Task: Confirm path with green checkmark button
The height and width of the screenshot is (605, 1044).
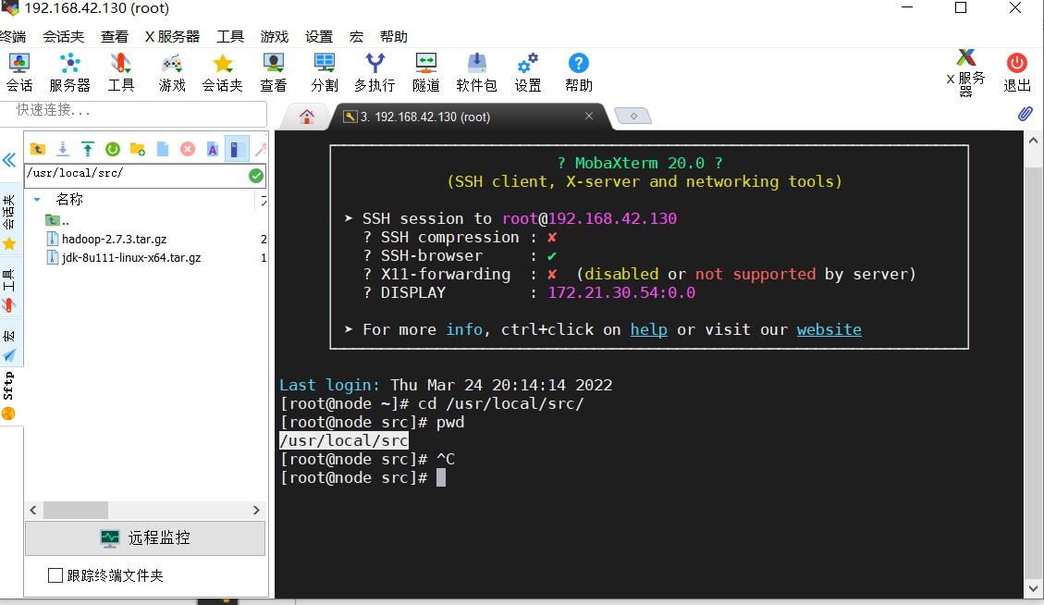Action: [x=255, y=176]
